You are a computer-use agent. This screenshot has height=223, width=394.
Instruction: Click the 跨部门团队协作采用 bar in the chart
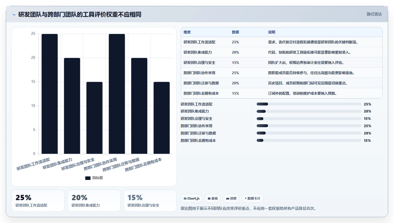point(117,94)
